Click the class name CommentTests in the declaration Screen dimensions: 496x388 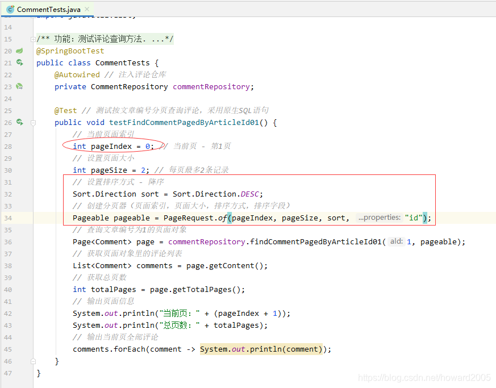pos(122,63)
